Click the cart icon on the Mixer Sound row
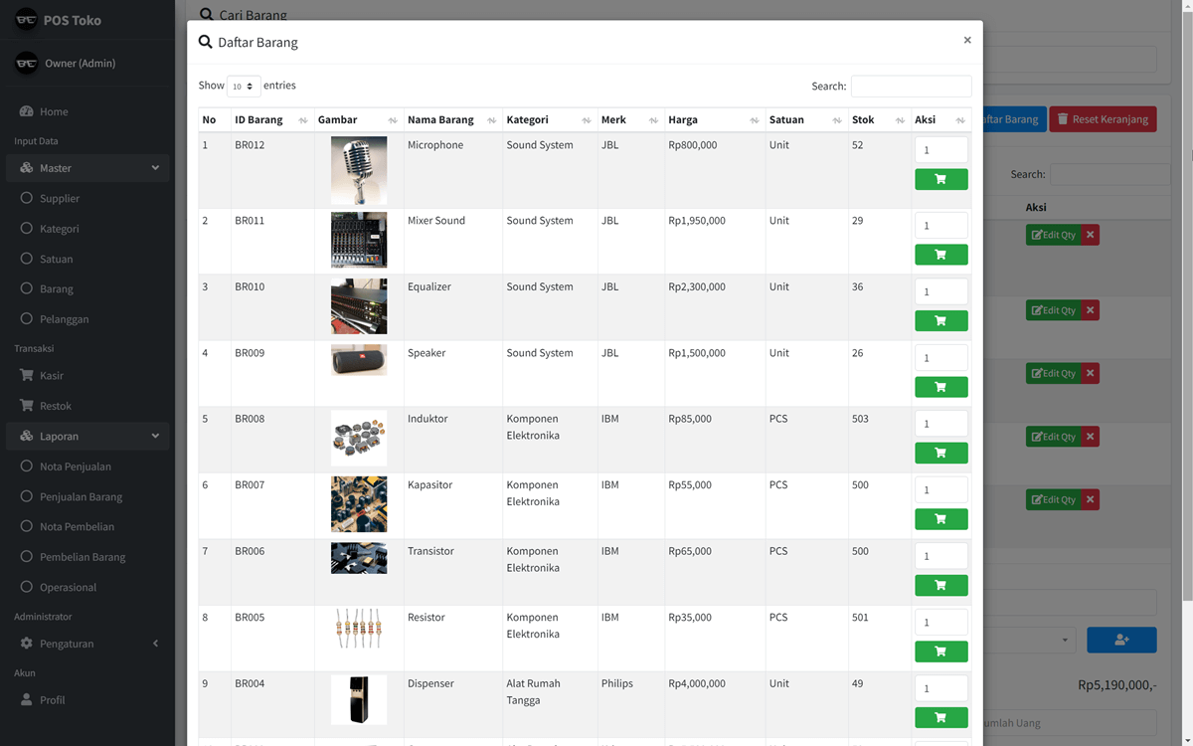 (x=940, y=255)
